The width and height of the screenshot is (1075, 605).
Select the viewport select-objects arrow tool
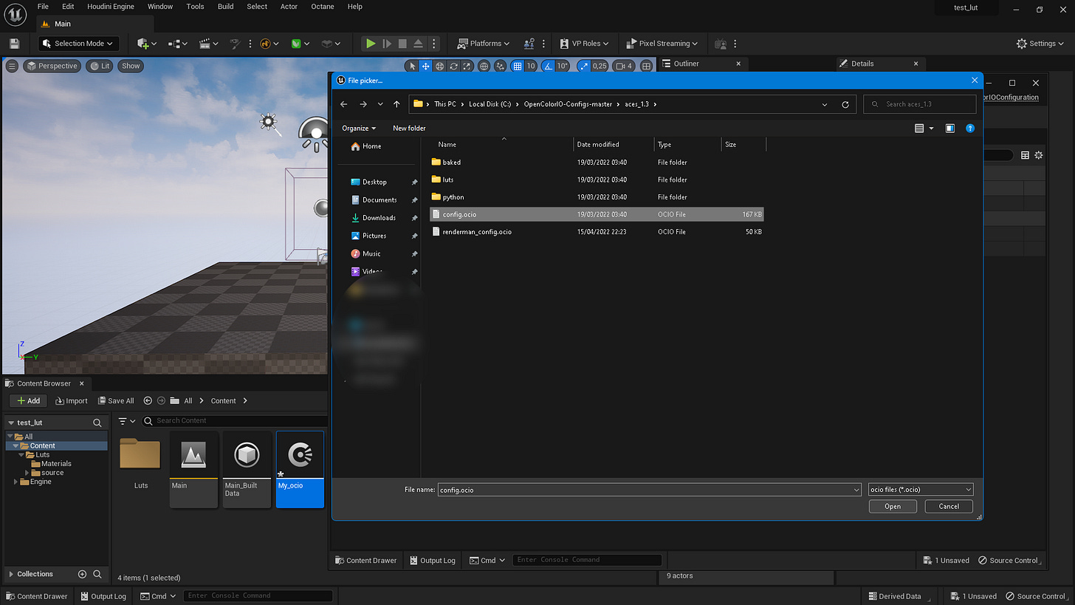(x=412, y=66)
